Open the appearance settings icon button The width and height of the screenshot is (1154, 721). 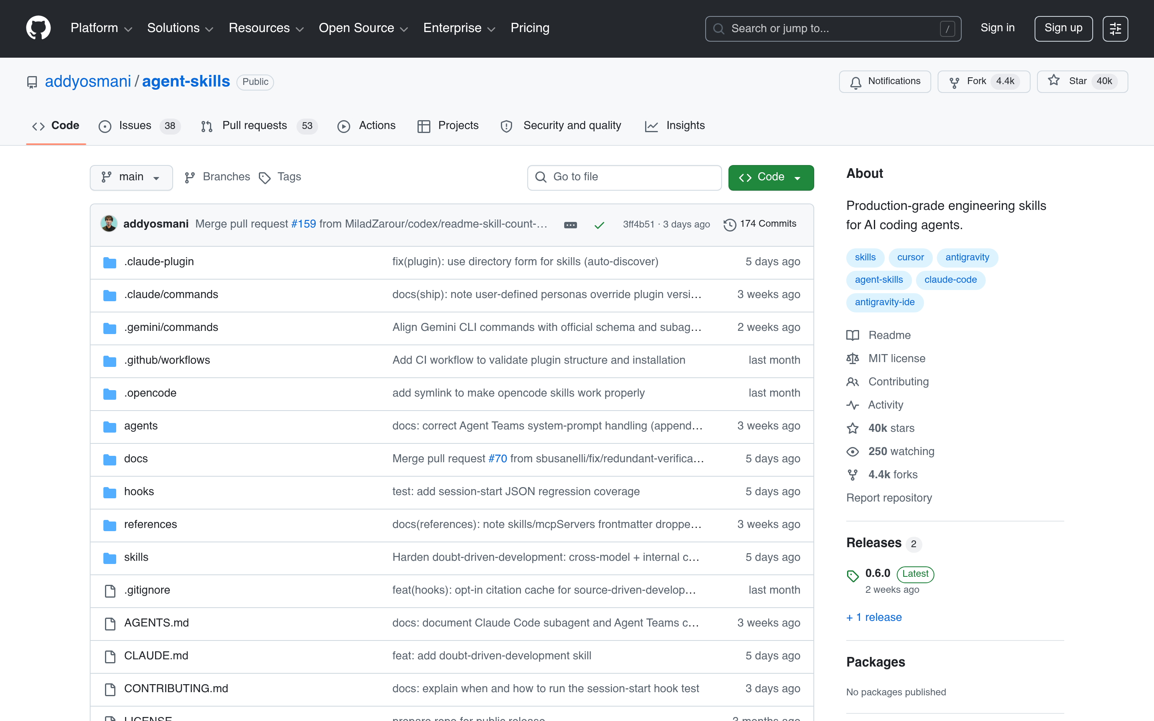point(1115,28)
